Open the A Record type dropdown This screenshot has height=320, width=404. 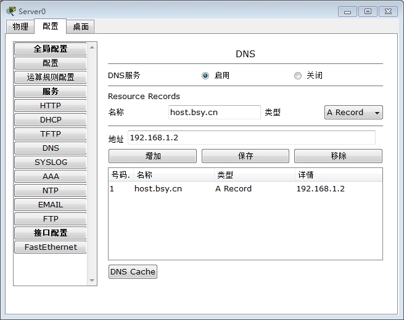(353, 113)
